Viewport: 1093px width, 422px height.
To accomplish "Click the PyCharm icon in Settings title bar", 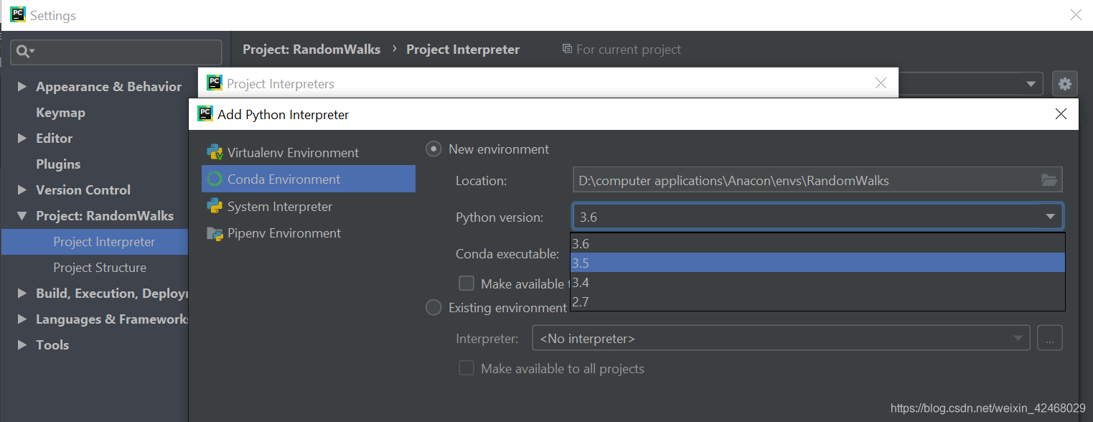I will pyautogui.click(x=18, y=15).
